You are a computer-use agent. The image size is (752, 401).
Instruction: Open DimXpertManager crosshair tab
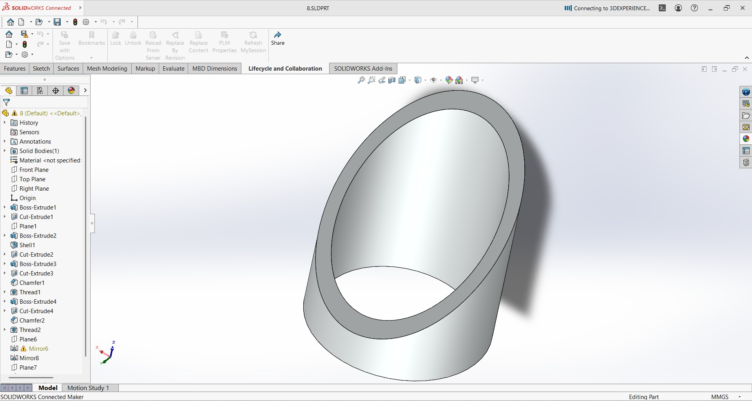[56, 91]
